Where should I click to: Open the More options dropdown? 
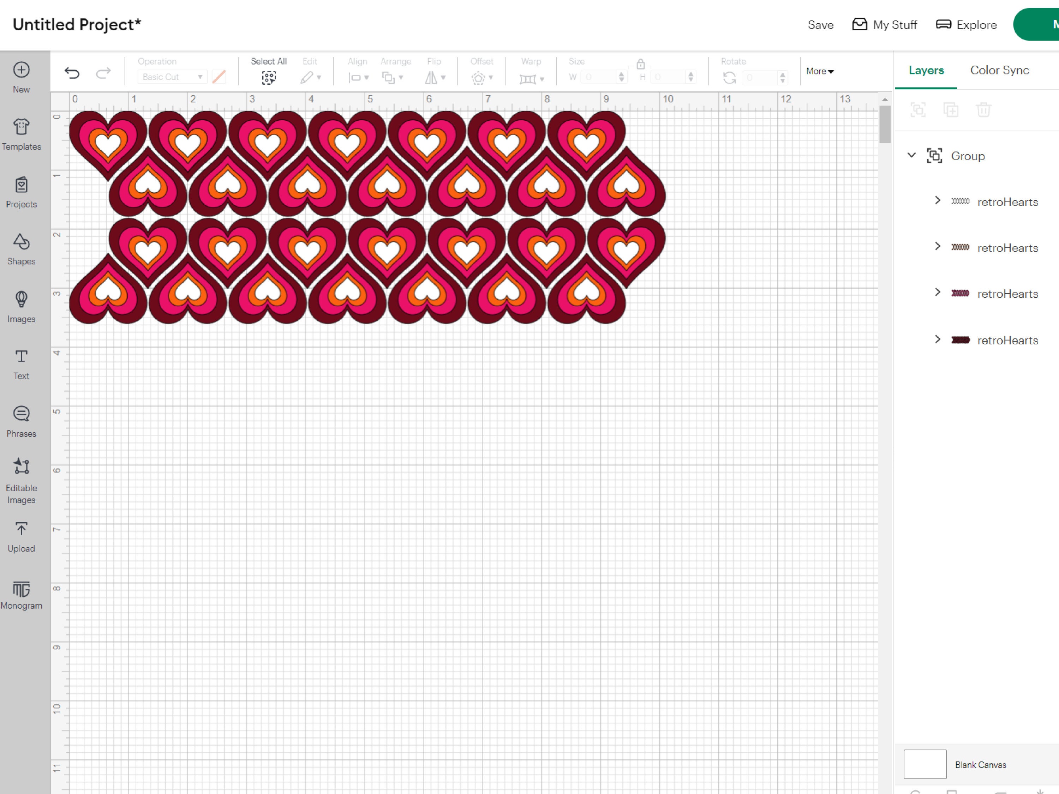(x=820, y=71)
